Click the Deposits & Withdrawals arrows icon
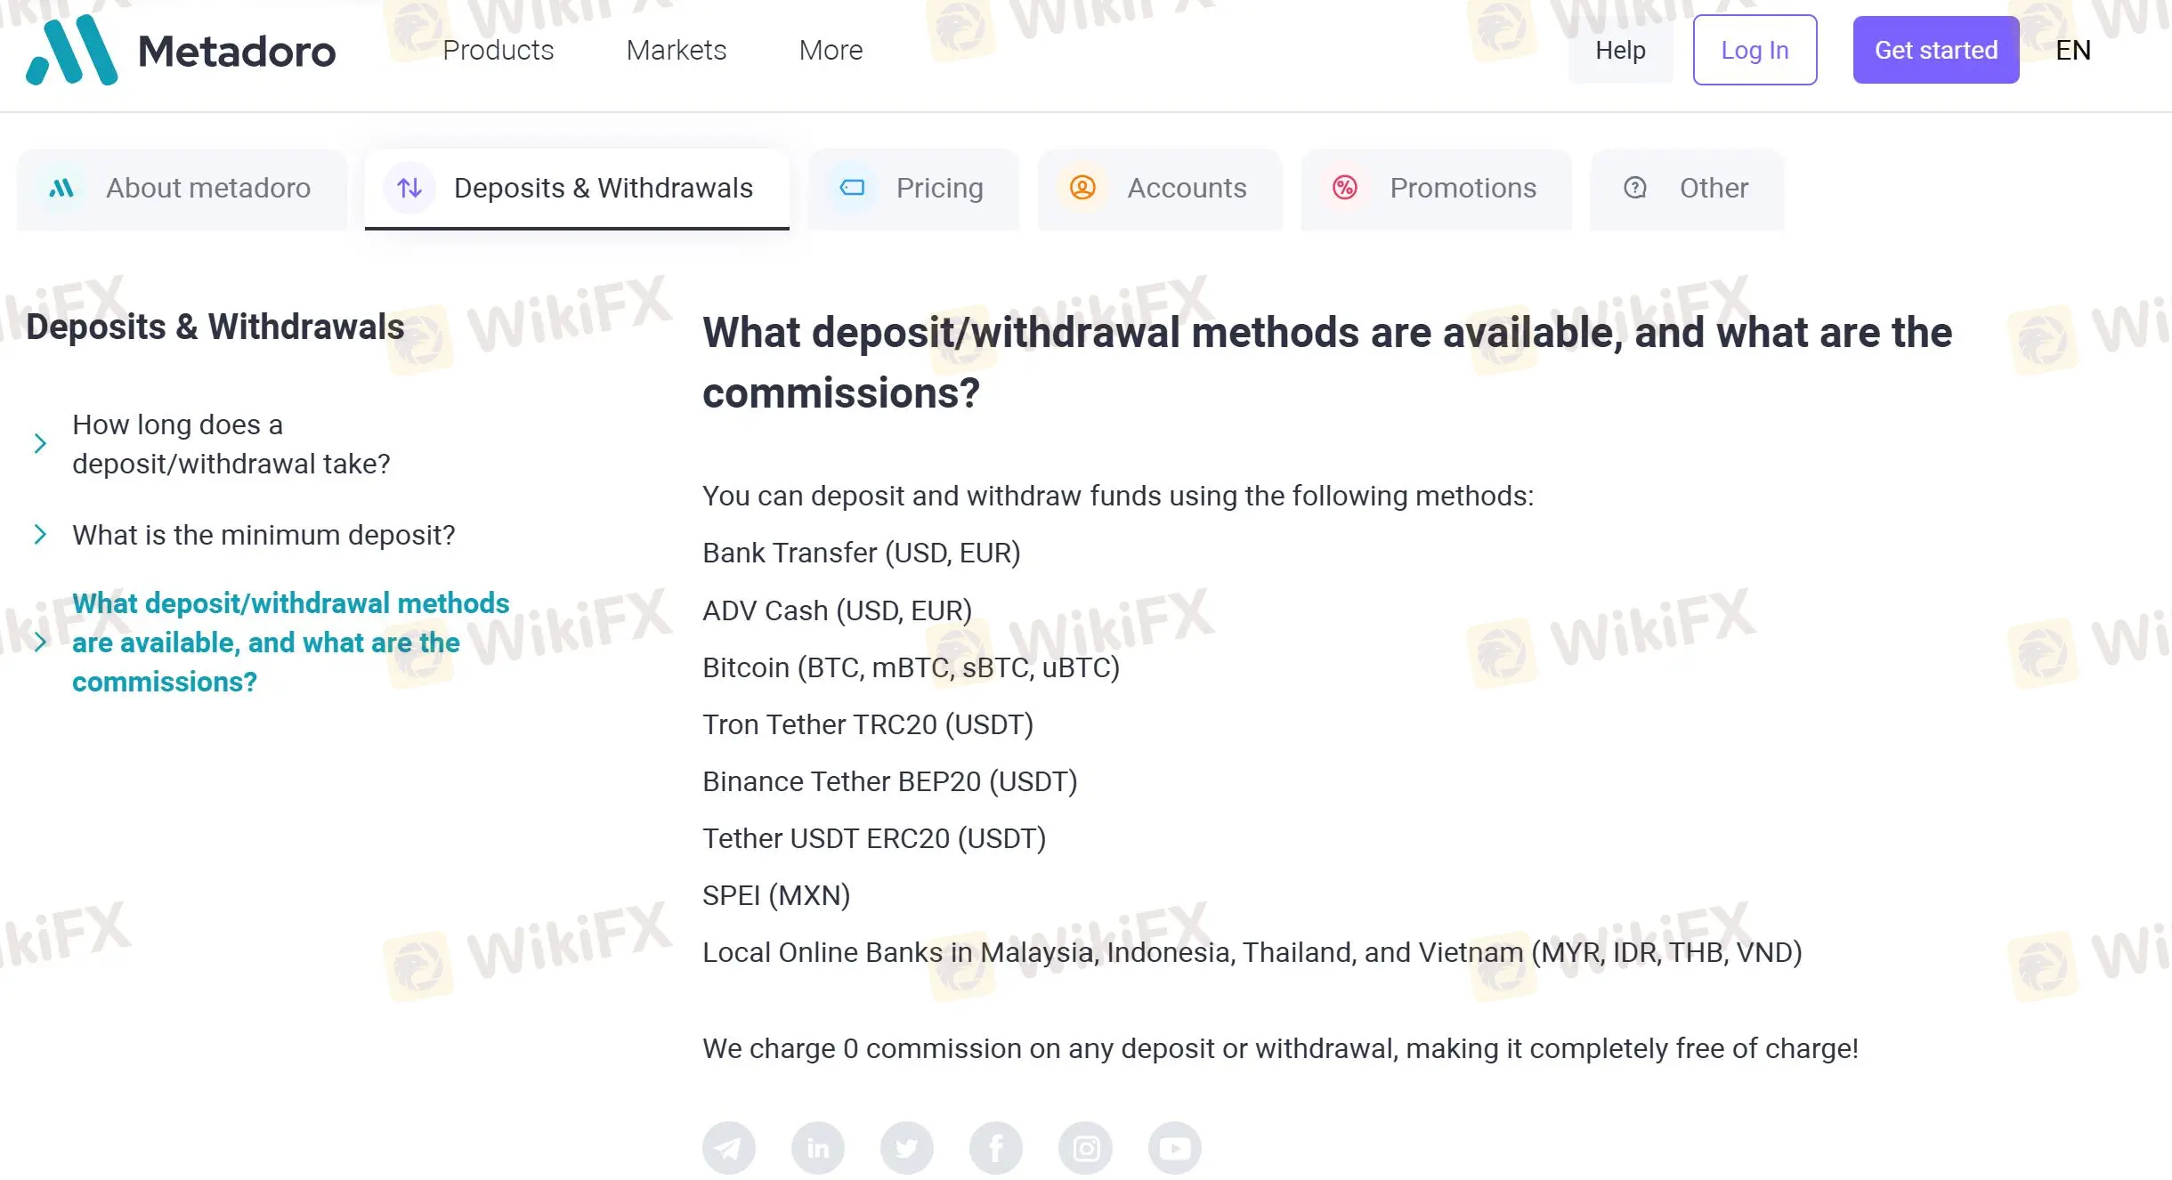The image size is (2172, 1180). (x=409, y=188)
